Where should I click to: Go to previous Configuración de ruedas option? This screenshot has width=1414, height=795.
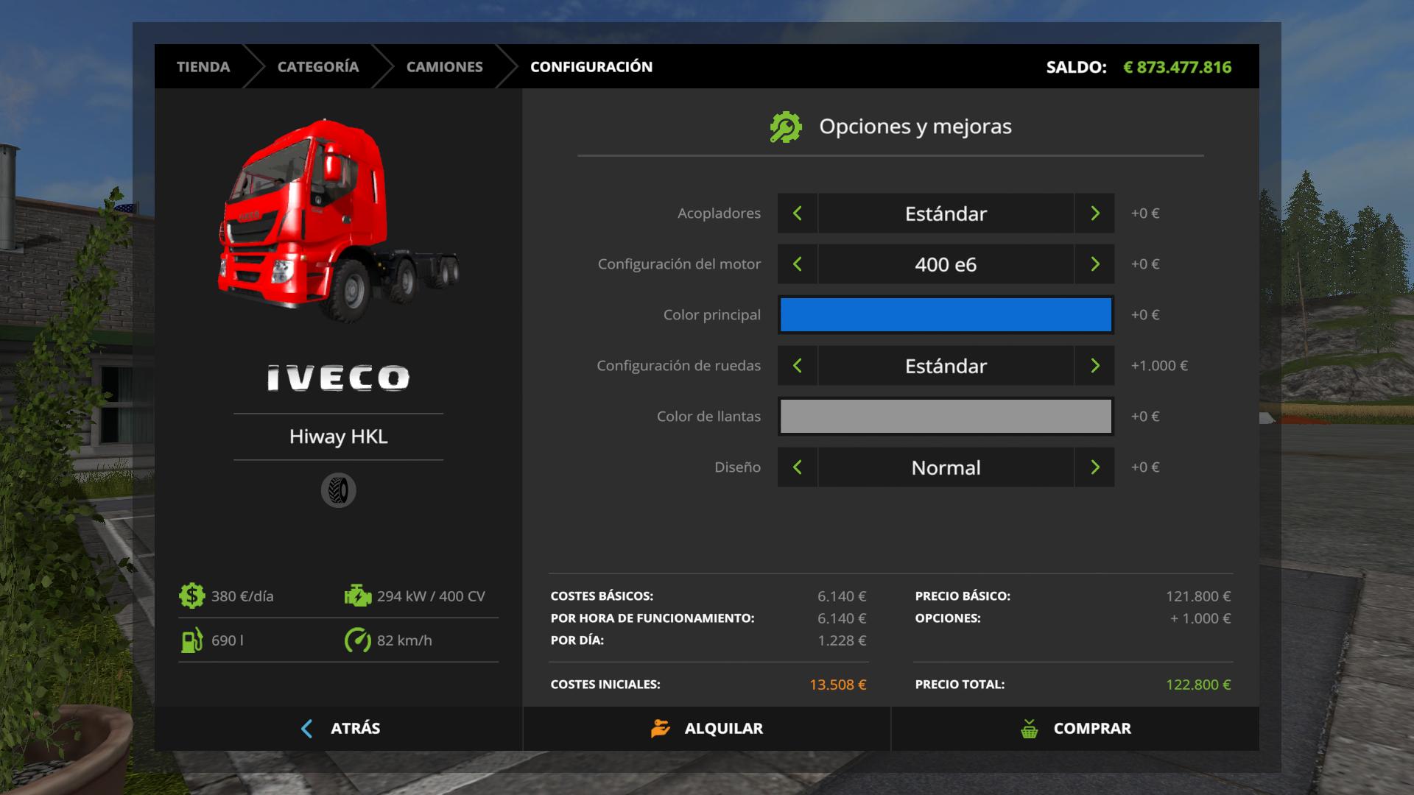click(797, 366)
